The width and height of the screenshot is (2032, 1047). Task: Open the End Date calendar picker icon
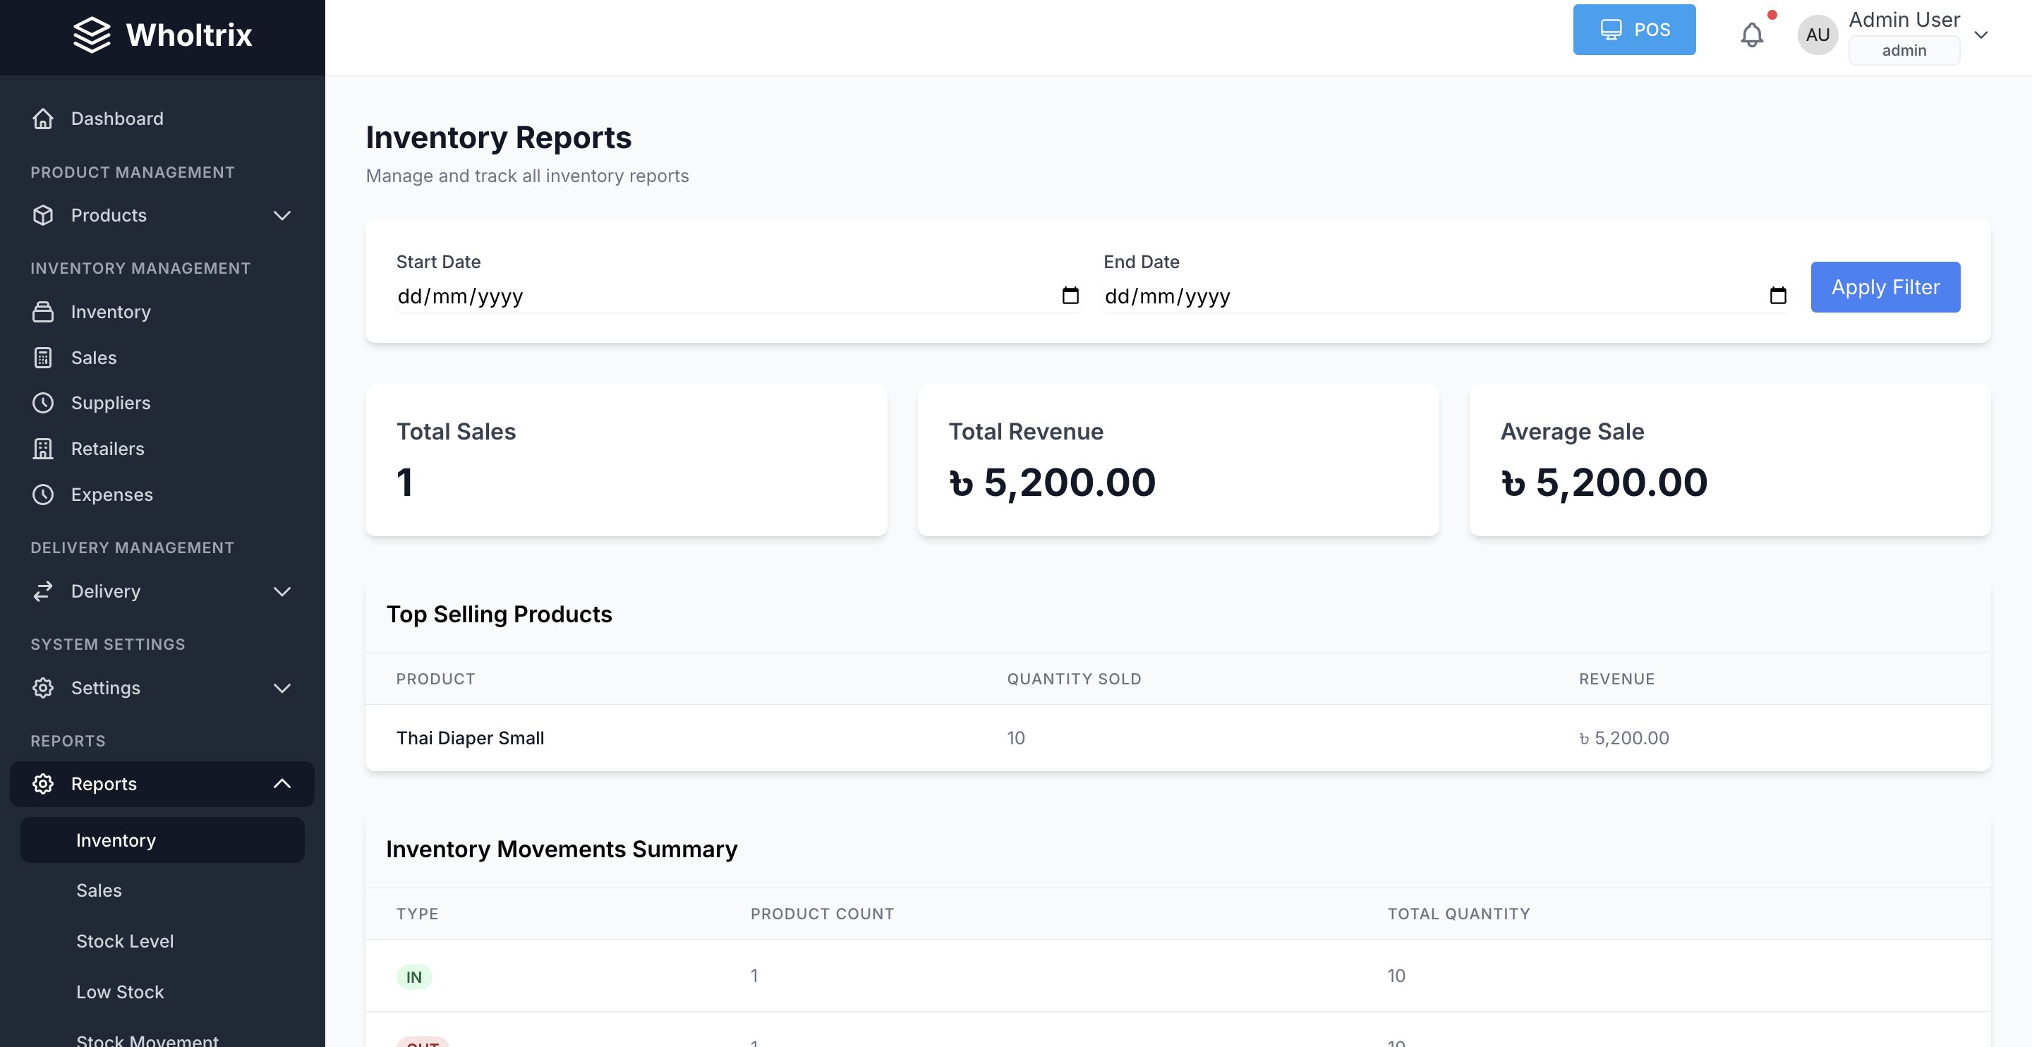pyautogui.click(x=1777, y=296)
